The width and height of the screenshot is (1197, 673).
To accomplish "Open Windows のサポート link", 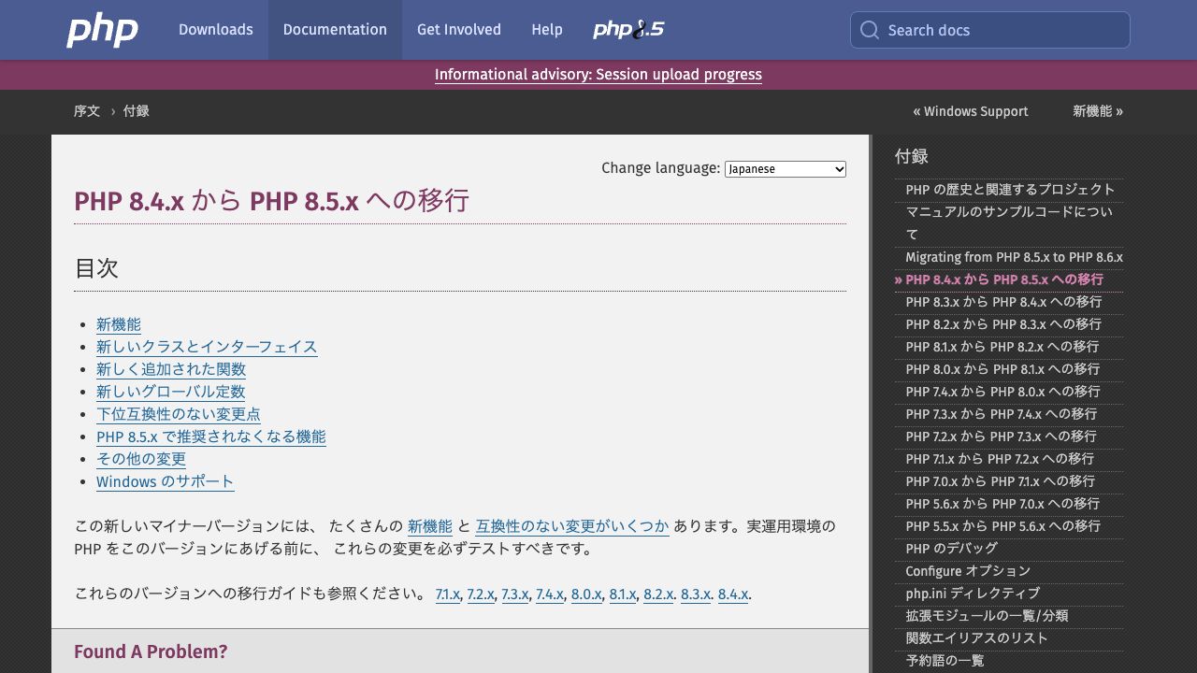I will [x=166, y=481].
